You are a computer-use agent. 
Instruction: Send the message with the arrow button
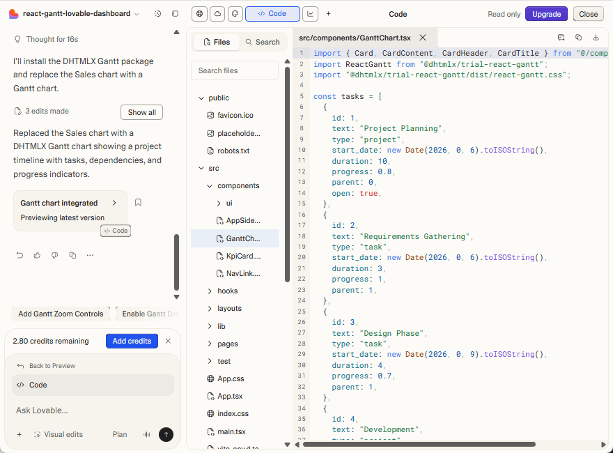pyautogui.click(x=166, y=434)
